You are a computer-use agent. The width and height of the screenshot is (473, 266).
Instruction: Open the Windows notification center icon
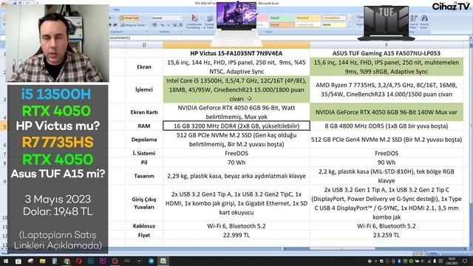tap(465, 261)
